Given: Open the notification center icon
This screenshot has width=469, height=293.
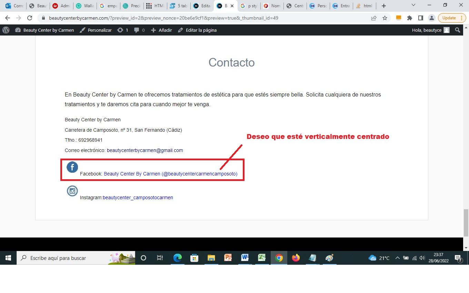Looking at the screenshot, I should 458,258.
